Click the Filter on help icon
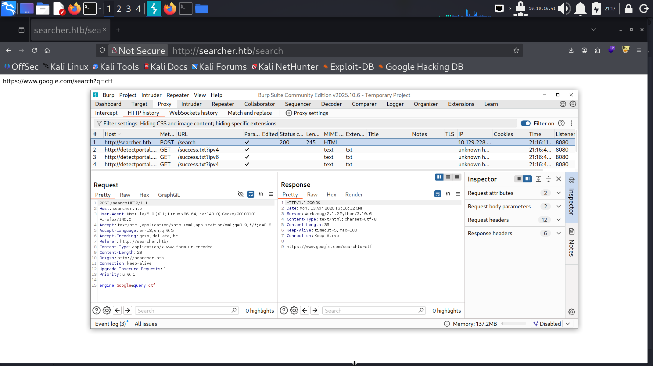 tap(561, 123)
